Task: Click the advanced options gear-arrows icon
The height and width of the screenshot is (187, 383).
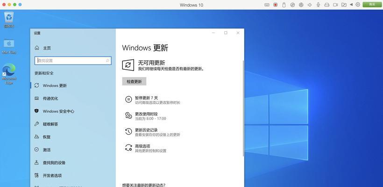Action: 128,148
